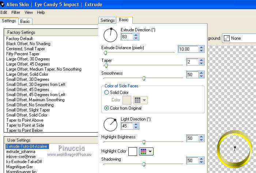
Task: Open the Edit menu
Action: (x=4, y=12)
